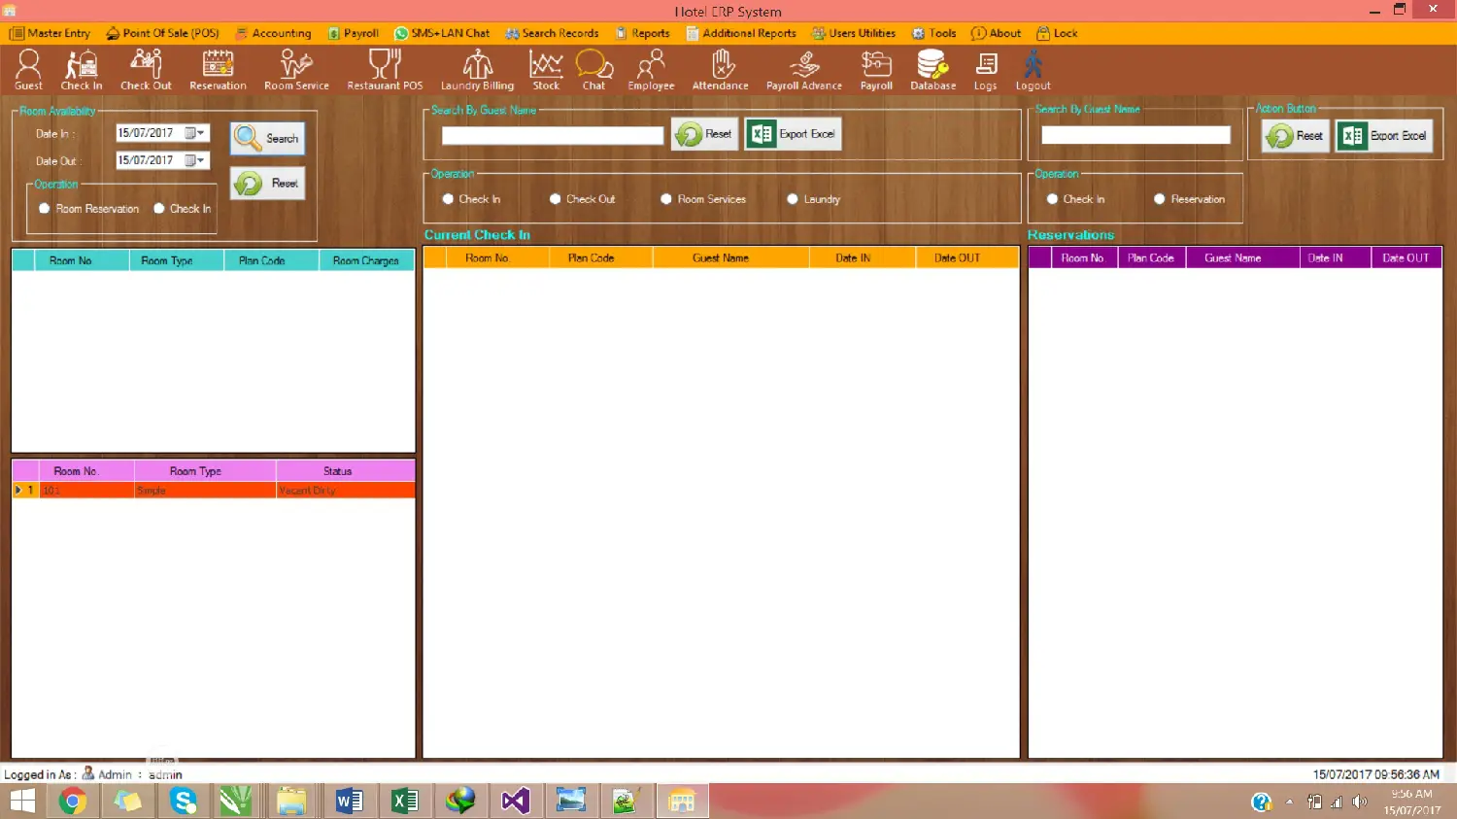Open the Attendance icon
The image size is (1457, 819).
(x=720, y=70)
